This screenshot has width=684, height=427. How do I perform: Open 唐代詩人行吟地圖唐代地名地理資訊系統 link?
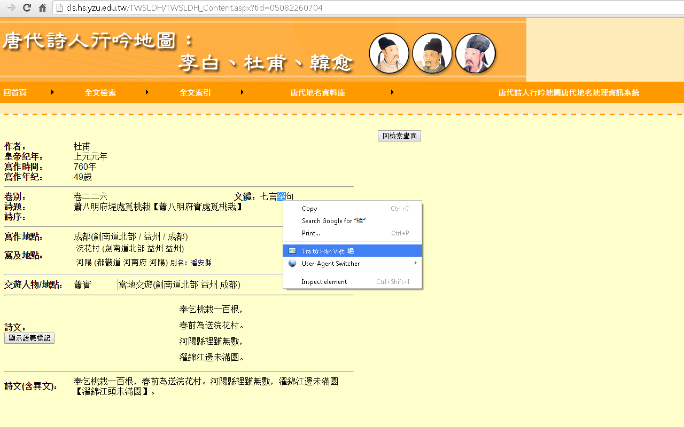pos(569,93)
